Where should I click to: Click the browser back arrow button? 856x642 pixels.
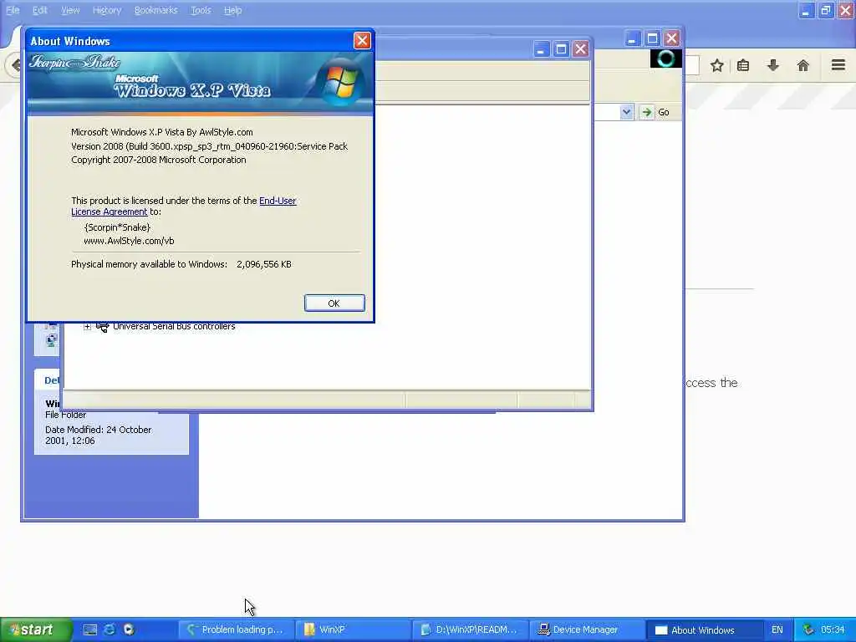15,65
